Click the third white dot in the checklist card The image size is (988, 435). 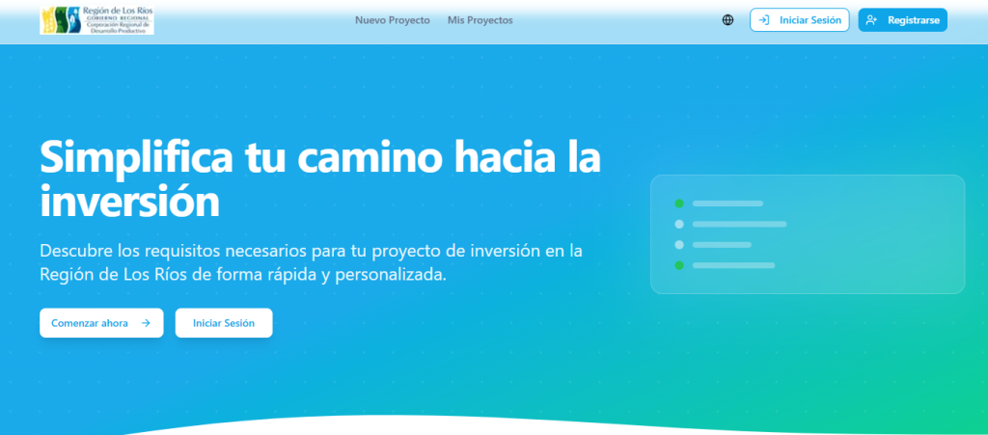[679, 244]
